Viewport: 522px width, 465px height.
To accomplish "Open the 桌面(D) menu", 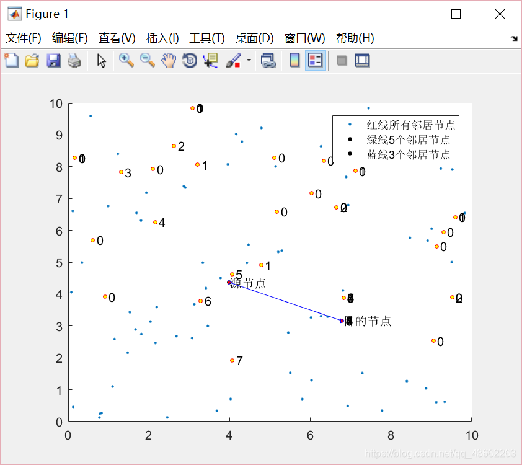I will tap(254, 38).
